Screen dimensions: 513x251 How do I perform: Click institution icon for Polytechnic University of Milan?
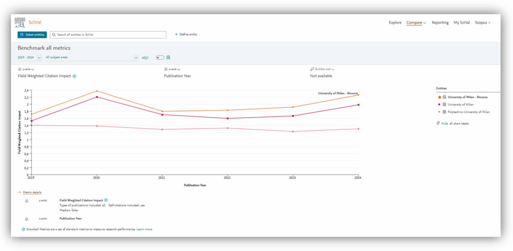click(444, 112)
